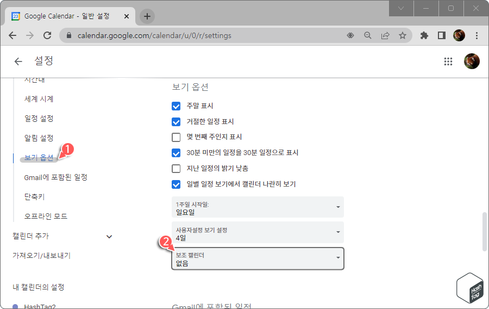The width and height of the screenshot is (489, 309).
Task: Click the address bar URL
Action: coord(154,35)
